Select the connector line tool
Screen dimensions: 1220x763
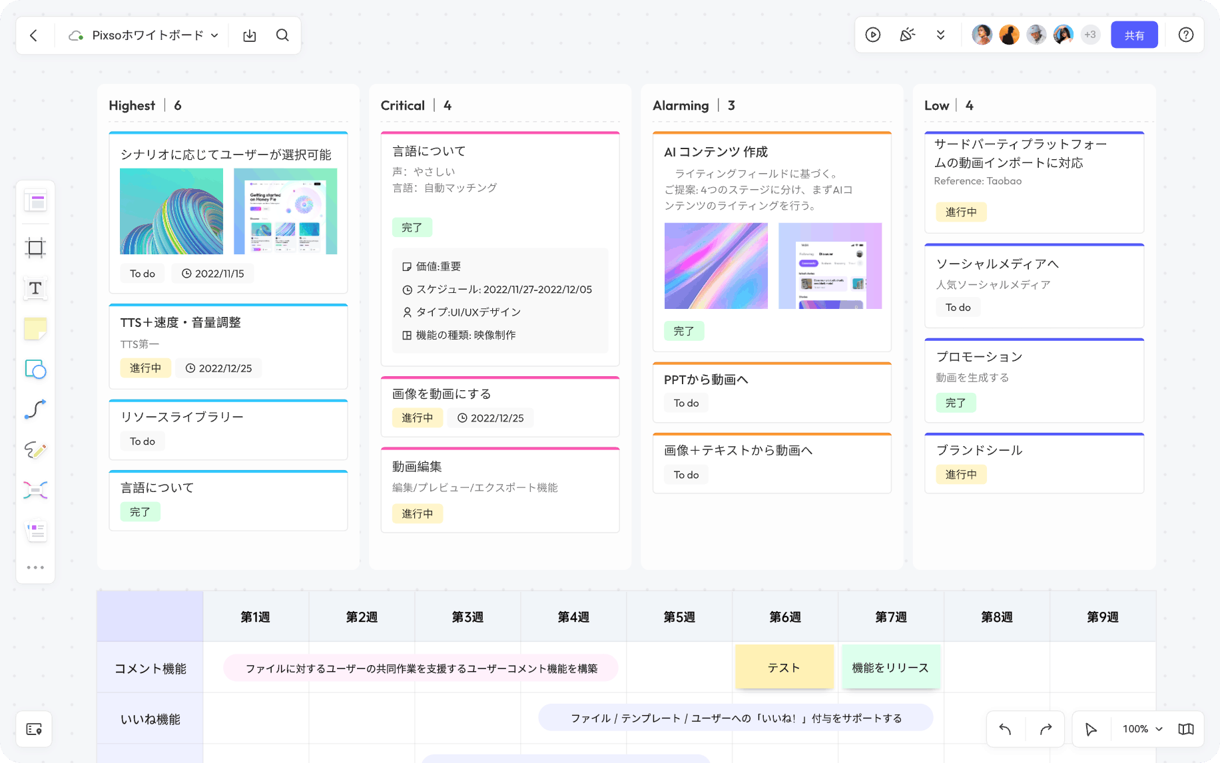(x=35, y=409)
